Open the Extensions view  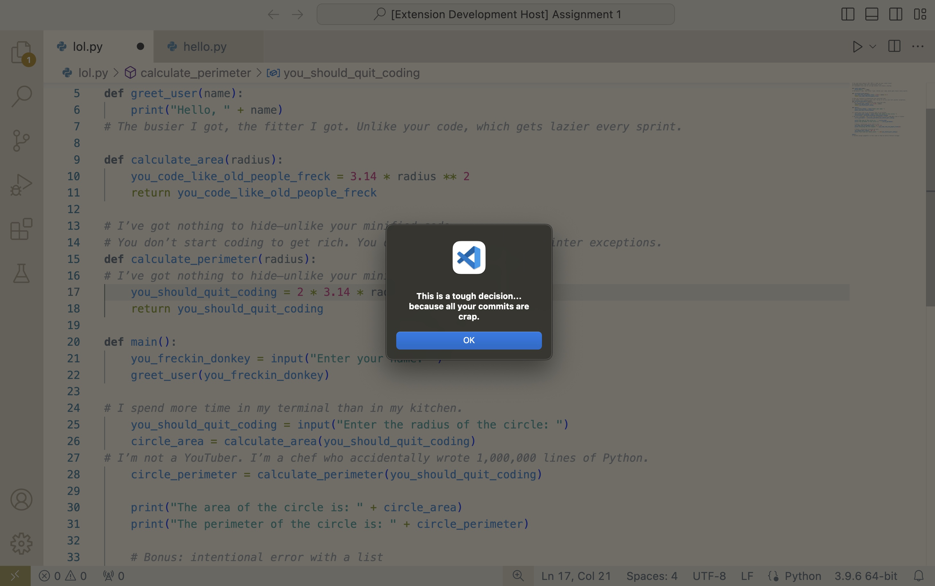coord(21,229)
